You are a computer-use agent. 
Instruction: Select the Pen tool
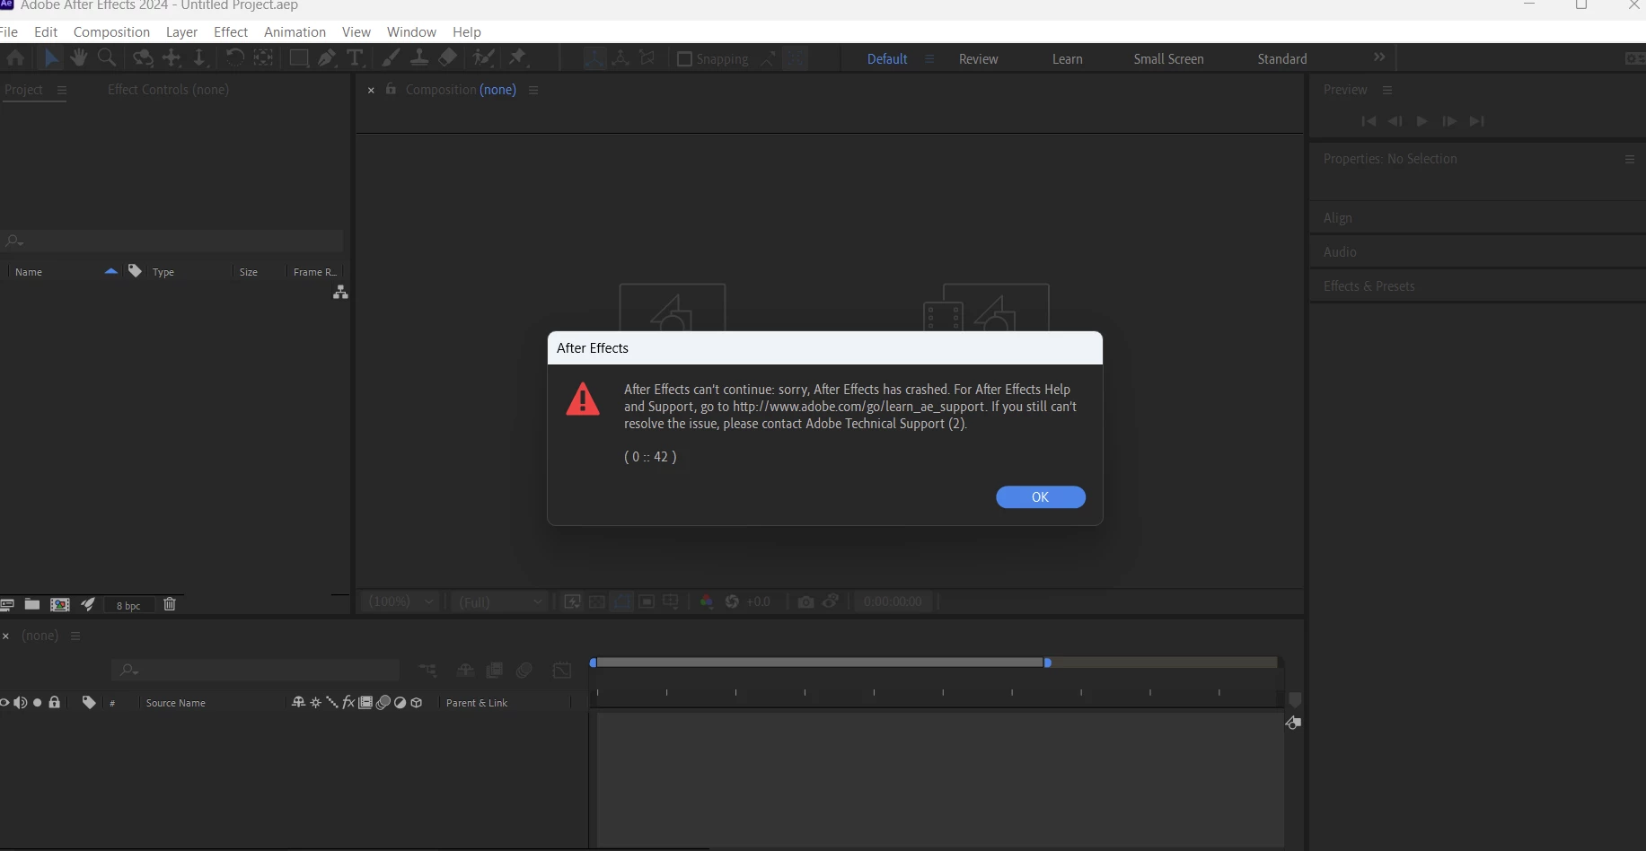(x=327, y=58)
